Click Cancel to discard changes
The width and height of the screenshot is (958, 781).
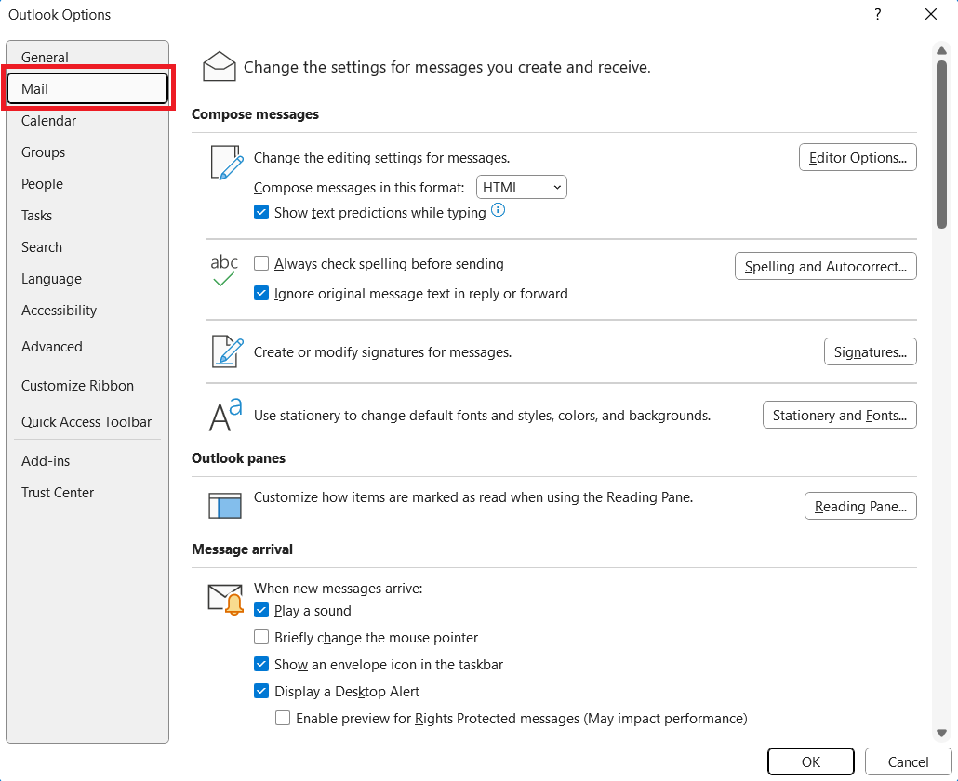908,761
